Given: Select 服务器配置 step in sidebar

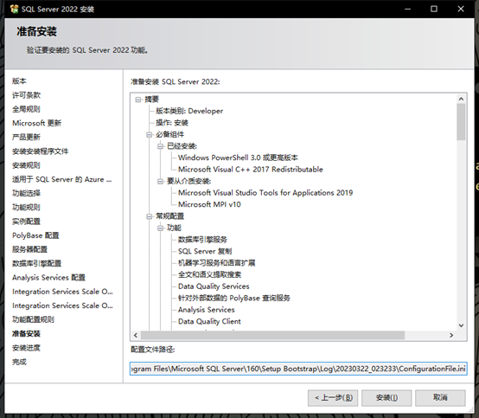Looking at the screenshot, I should click(29, 249).
